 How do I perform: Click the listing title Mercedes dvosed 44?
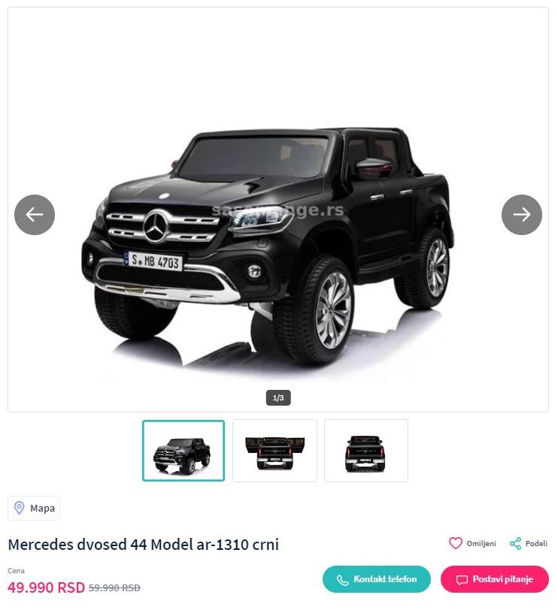click(x=144, y=544)
